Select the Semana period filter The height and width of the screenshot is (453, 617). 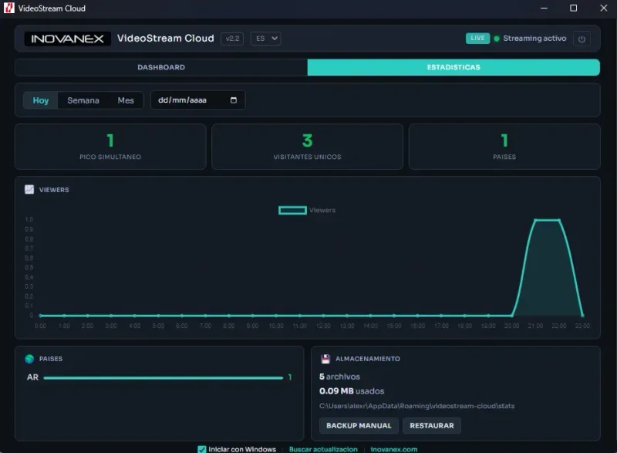coord(83,100)
